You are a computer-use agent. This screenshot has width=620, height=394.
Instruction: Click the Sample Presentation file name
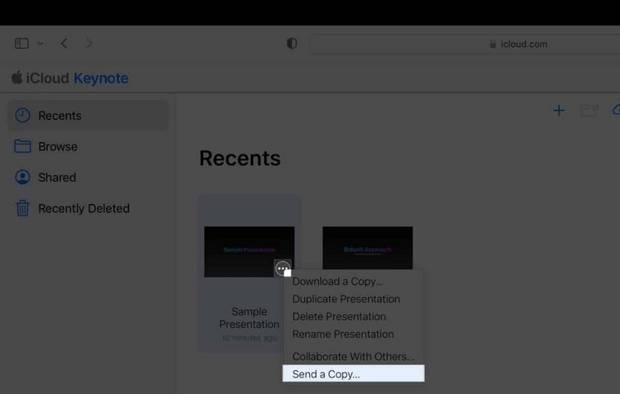pyautogui.click(x=249, y=318)
